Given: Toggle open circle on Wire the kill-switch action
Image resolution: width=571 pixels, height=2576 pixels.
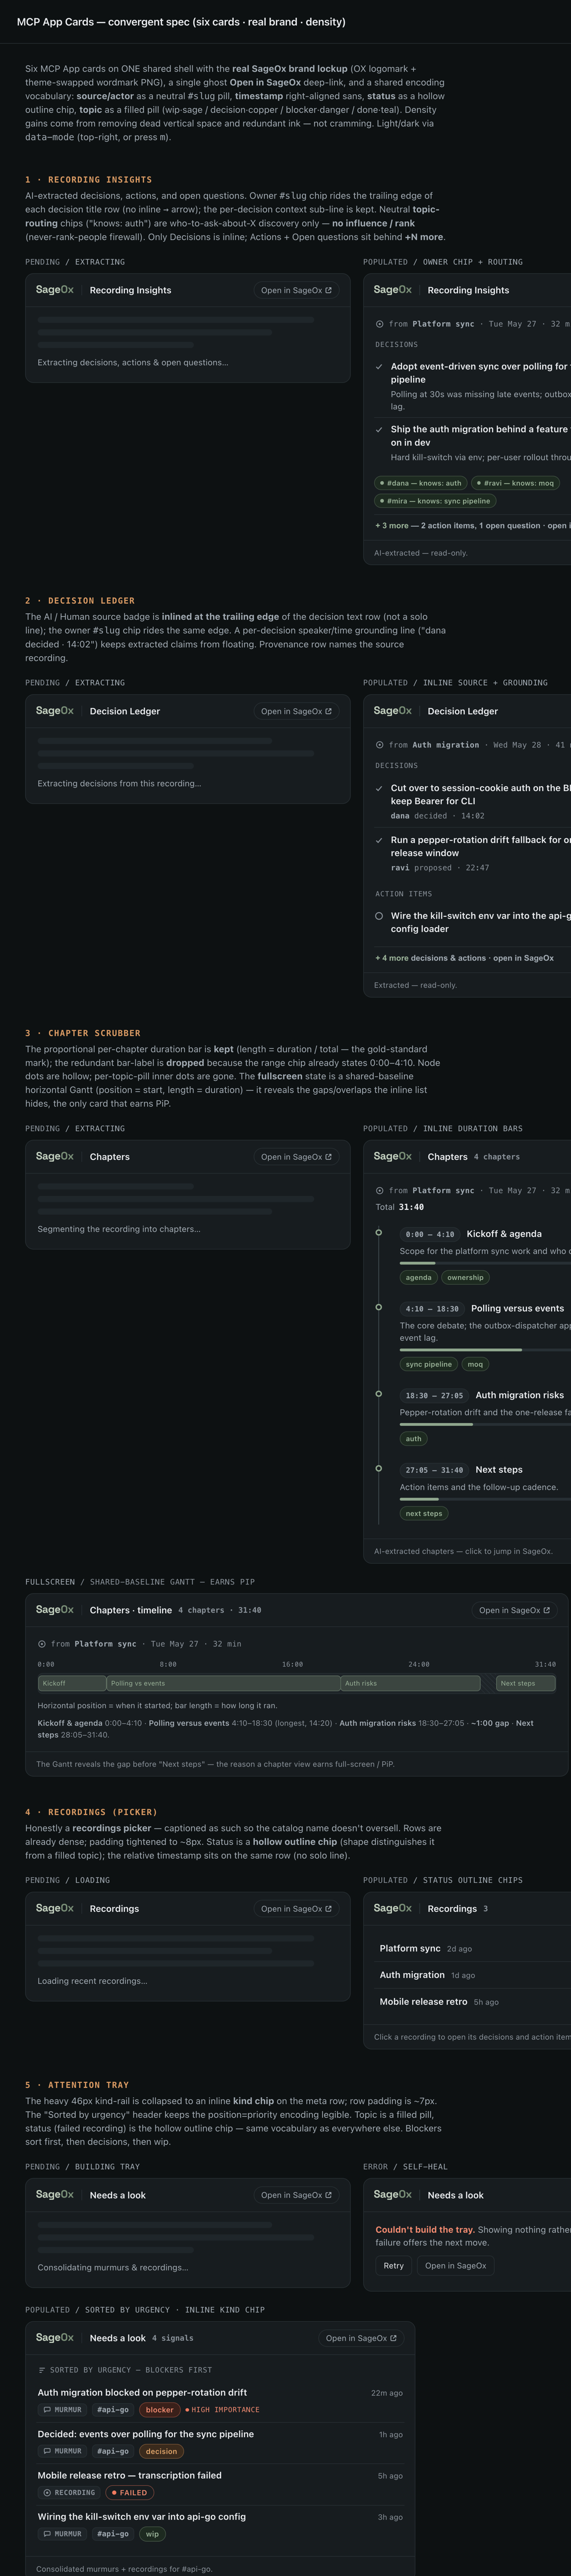Looking at the screenshot, I should click(379, 916).
